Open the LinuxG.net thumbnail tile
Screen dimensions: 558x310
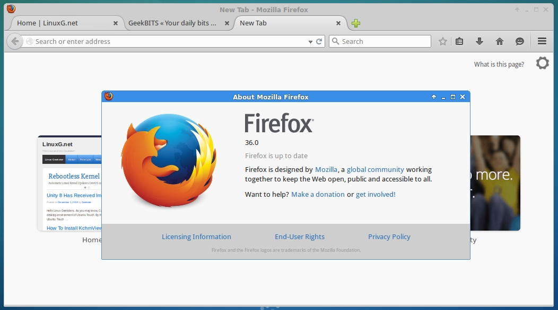(x=69, y=183)
